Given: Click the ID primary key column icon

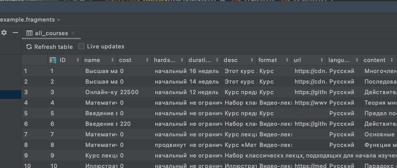Looking at the screenshot, I should (x=53, y=60).
